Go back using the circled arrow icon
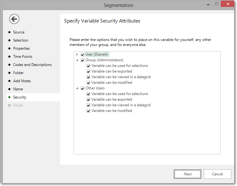This screenshot has width=237, height=186. coord(14,19)
